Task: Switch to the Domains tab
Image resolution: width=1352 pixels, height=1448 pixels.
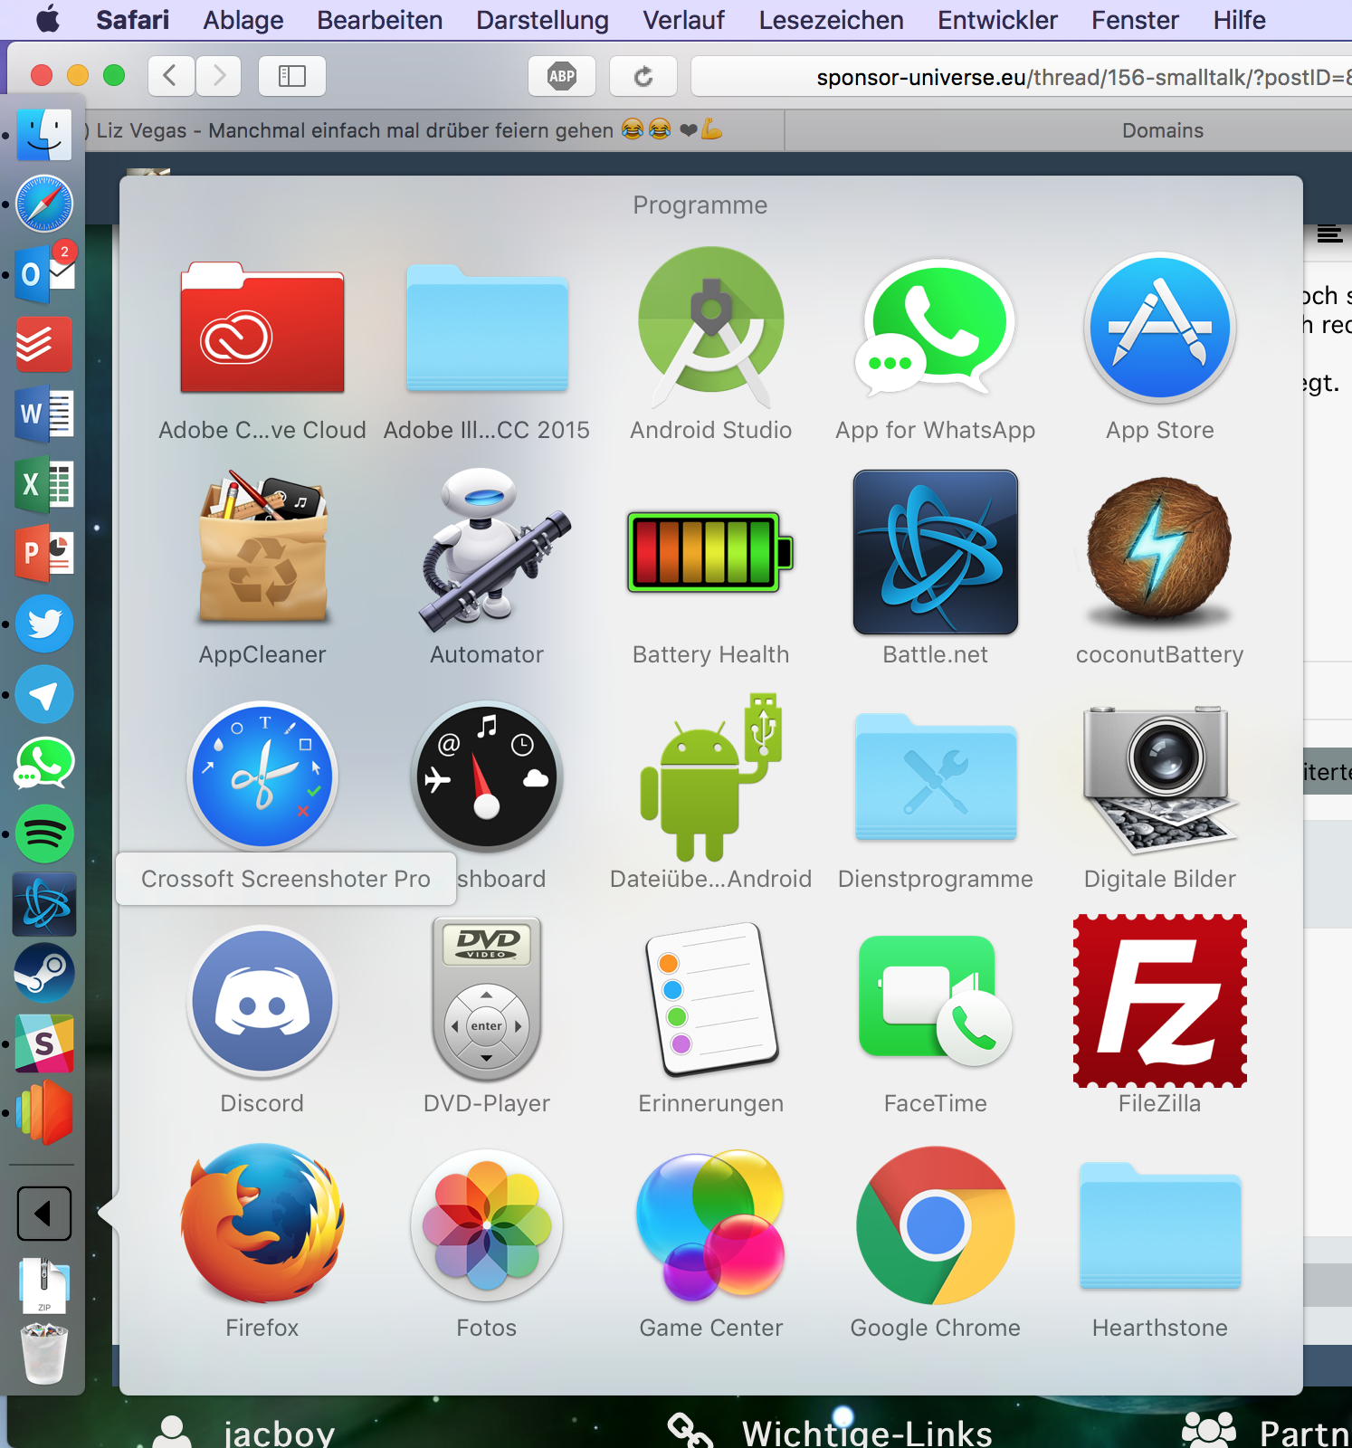Action: click(x=1162, y=130)
